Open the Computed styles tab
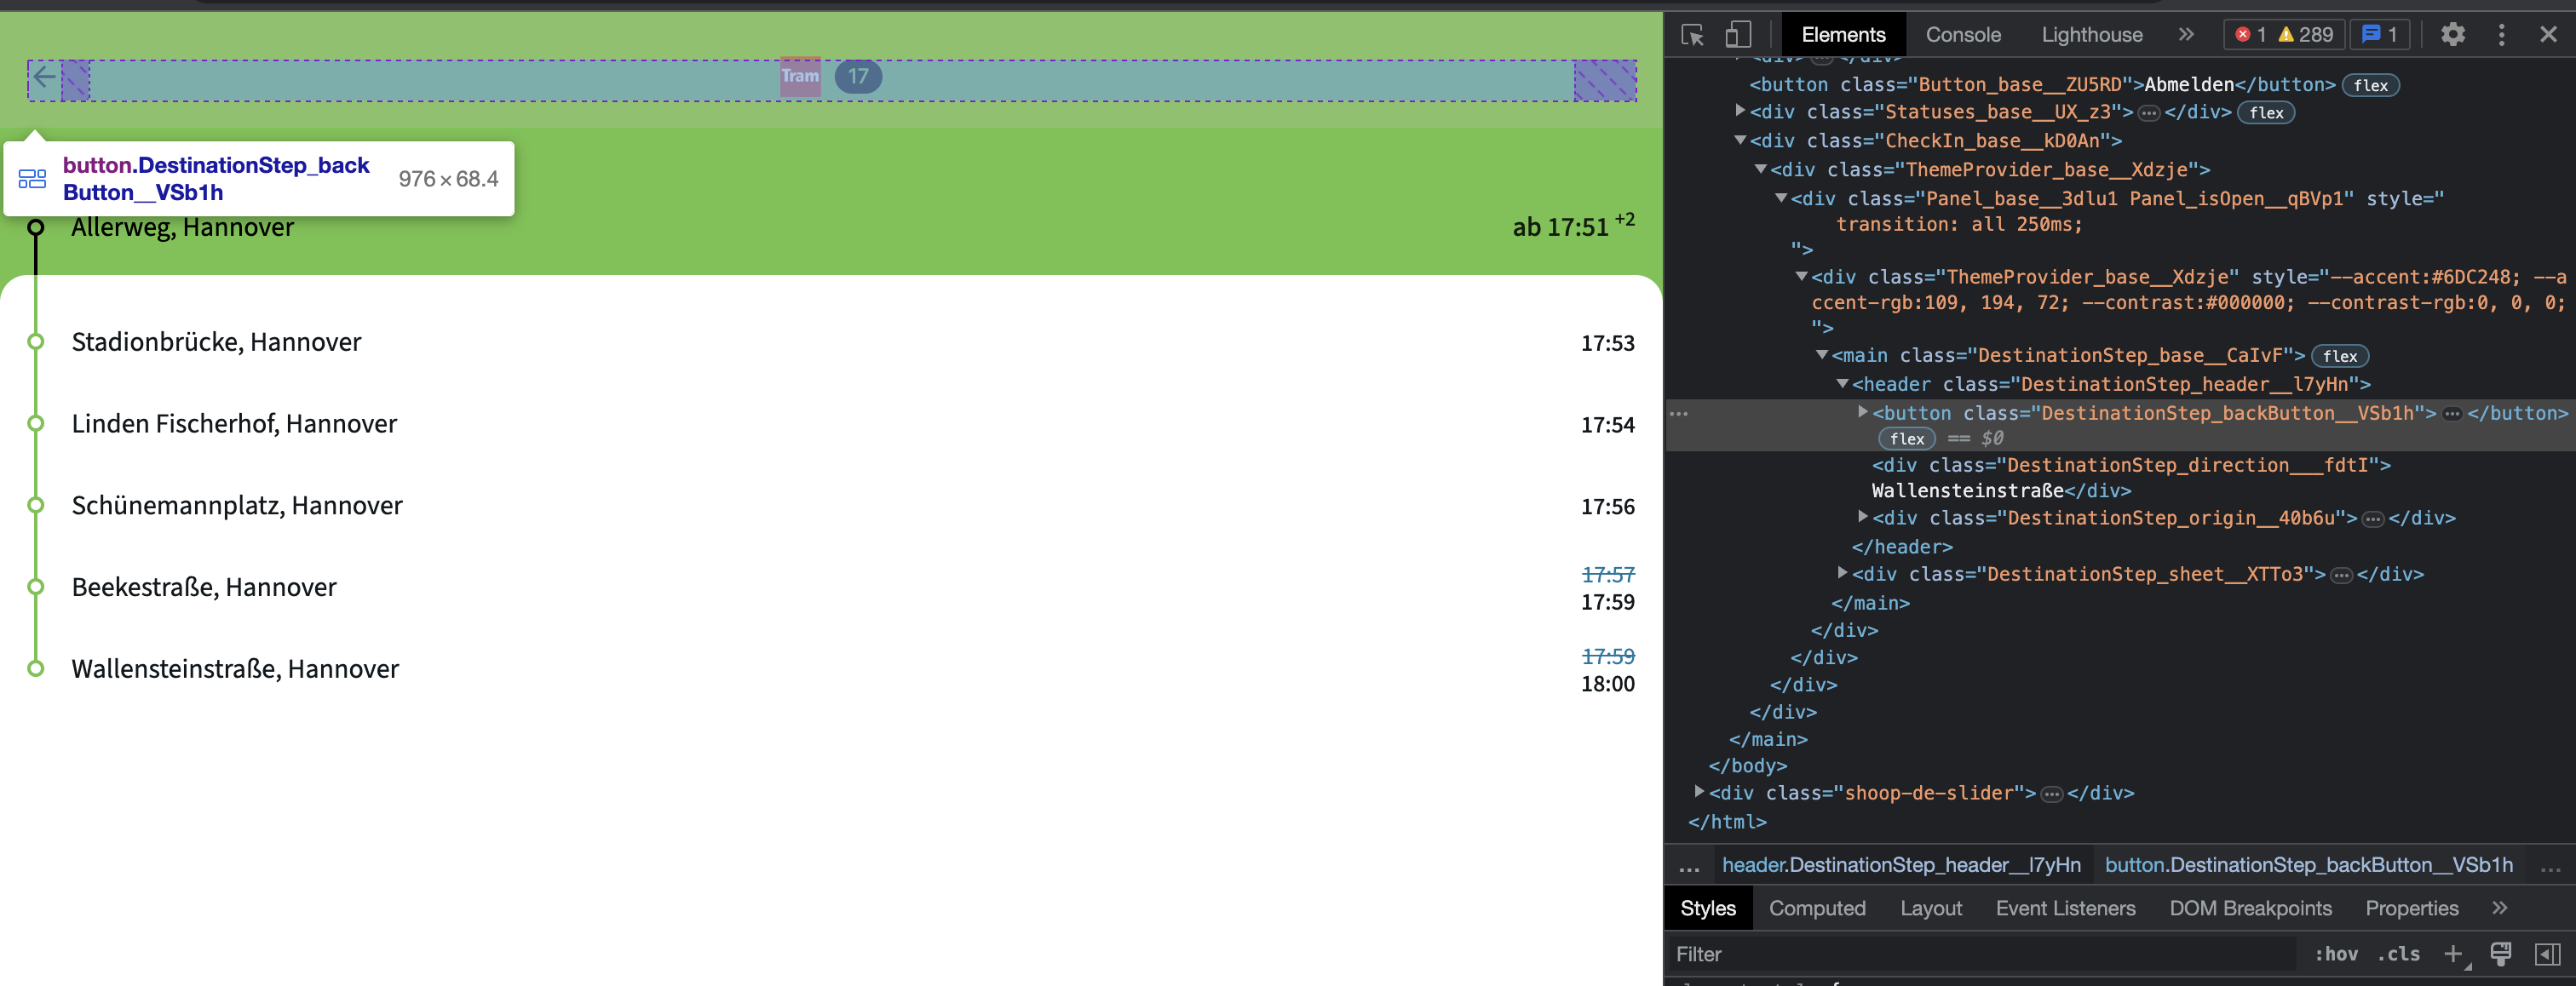Screen dimensions: 2576x986 pyautogui.click(x=1816, y=908)
